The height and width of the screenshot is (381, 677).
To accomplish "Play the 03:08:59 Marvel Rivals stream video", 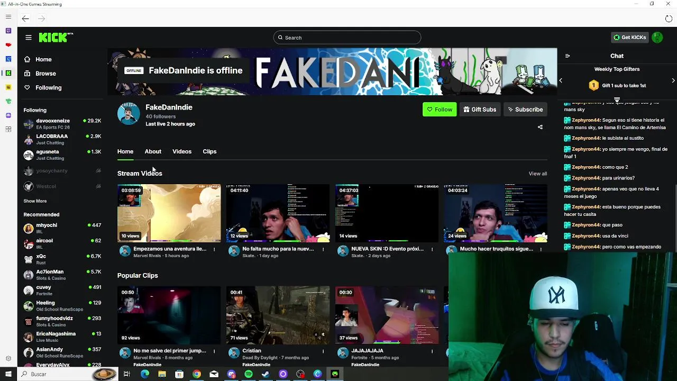I will click(169, 213).
